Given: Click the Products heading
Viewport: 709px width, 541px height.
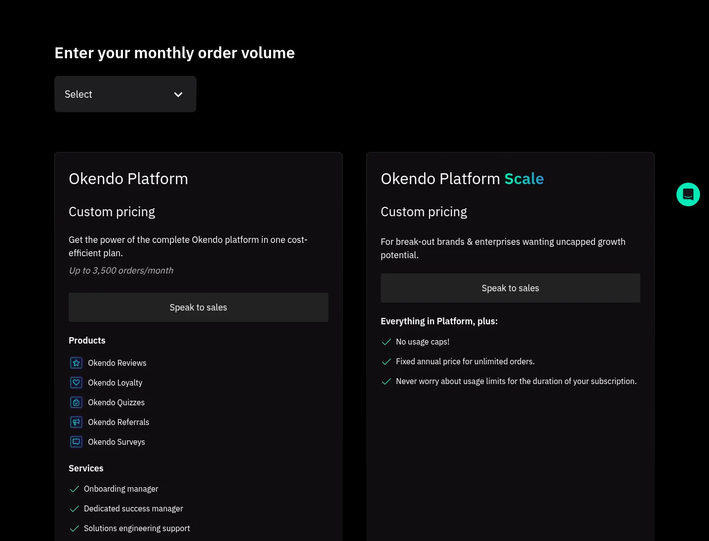Looking at the screenshot, I should coord(87,341).
